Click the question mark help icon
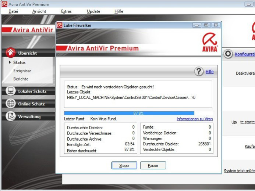This screenshot has height=191, width=255. 199,71
